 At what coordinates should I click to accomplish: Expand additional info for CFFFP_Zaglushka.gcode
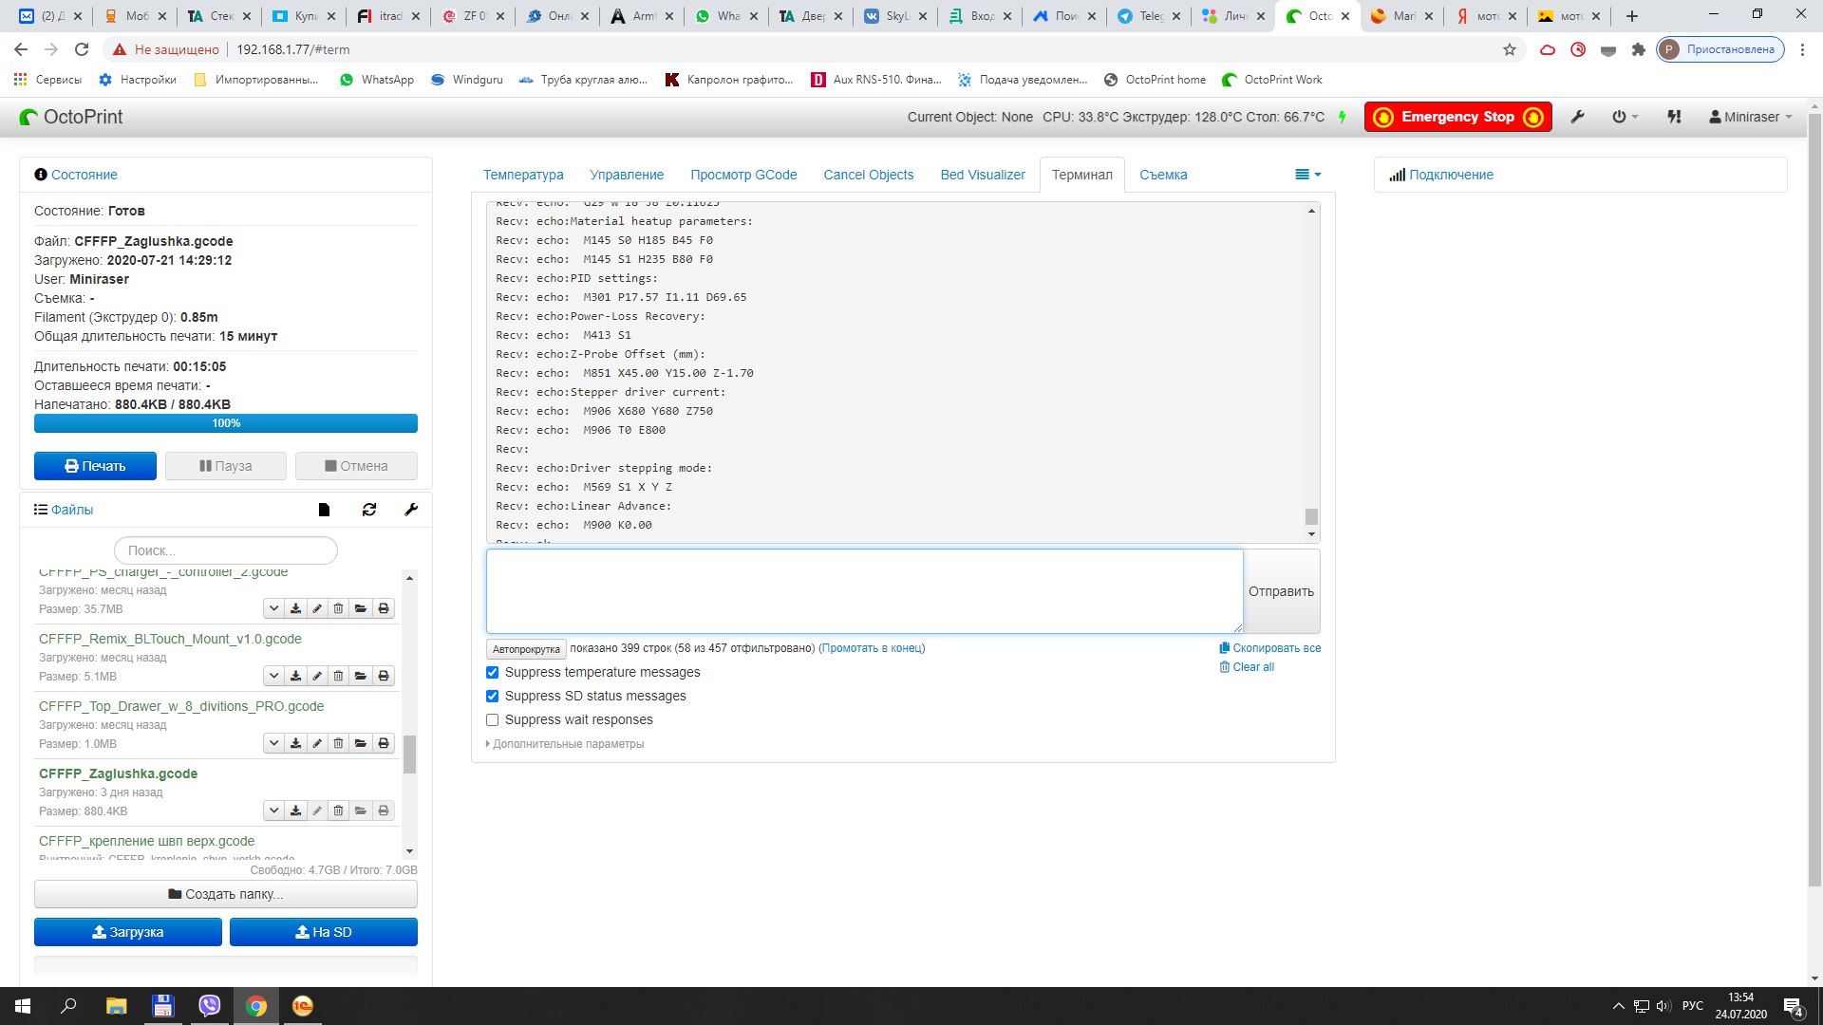click(x=273, y=811)
